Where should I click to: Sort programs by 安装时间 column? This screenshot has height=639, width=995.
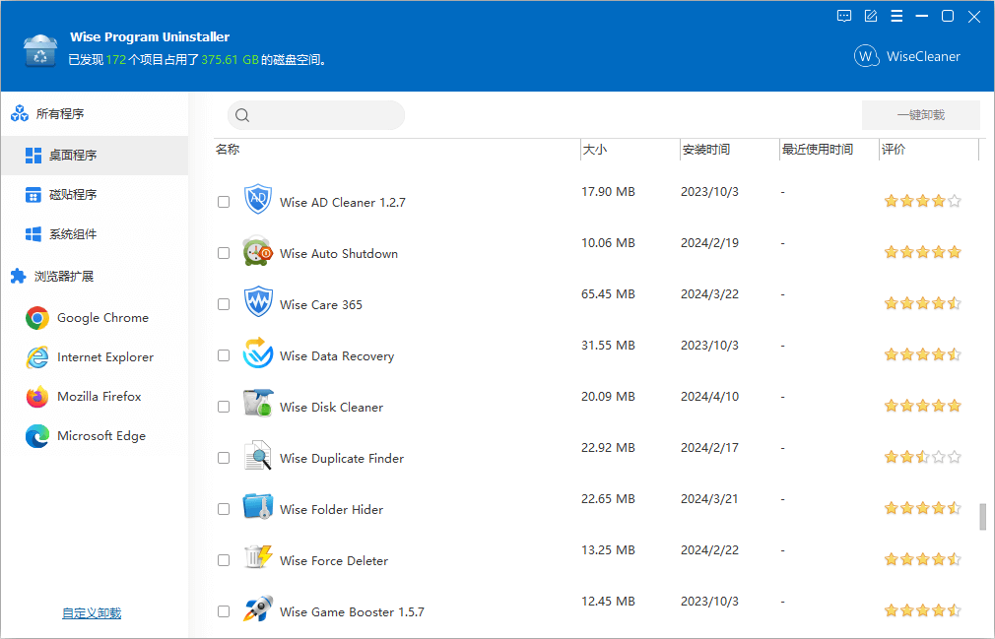(709, 149)
